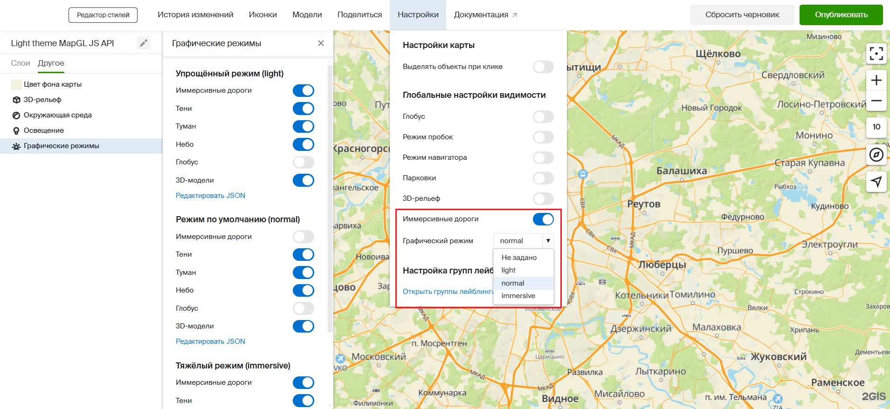Zoom out the map with the minus button
This screenshot has height=409, width=890.
click(x=876, y=101)
